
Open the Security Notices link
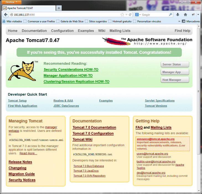click(x=22, y=180)
